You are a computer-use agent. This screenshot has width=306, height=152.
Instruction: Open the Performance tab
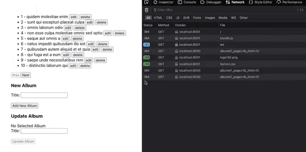289,2
